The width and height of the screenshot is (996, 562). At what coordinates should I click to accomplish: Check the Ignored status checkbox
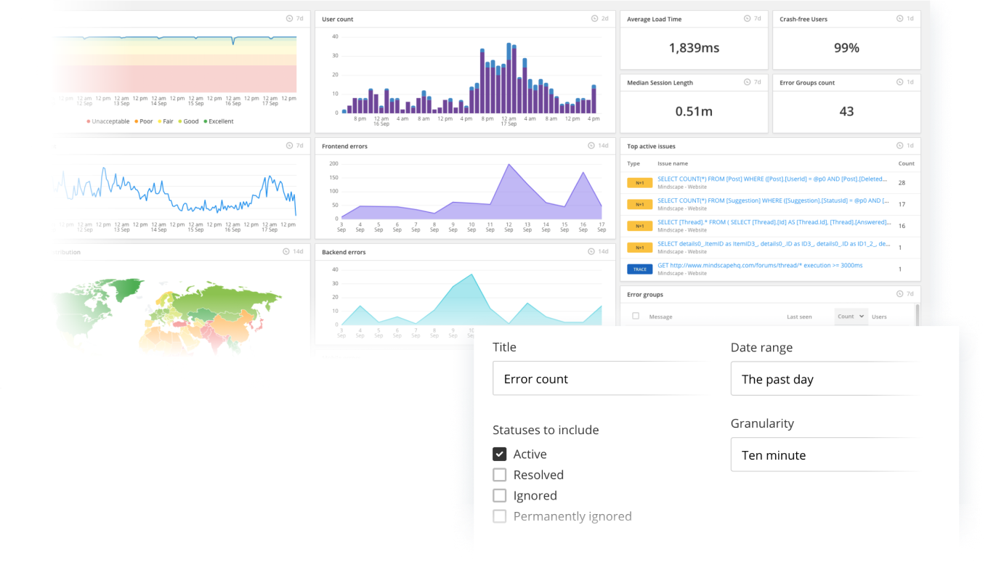point(499,496)
